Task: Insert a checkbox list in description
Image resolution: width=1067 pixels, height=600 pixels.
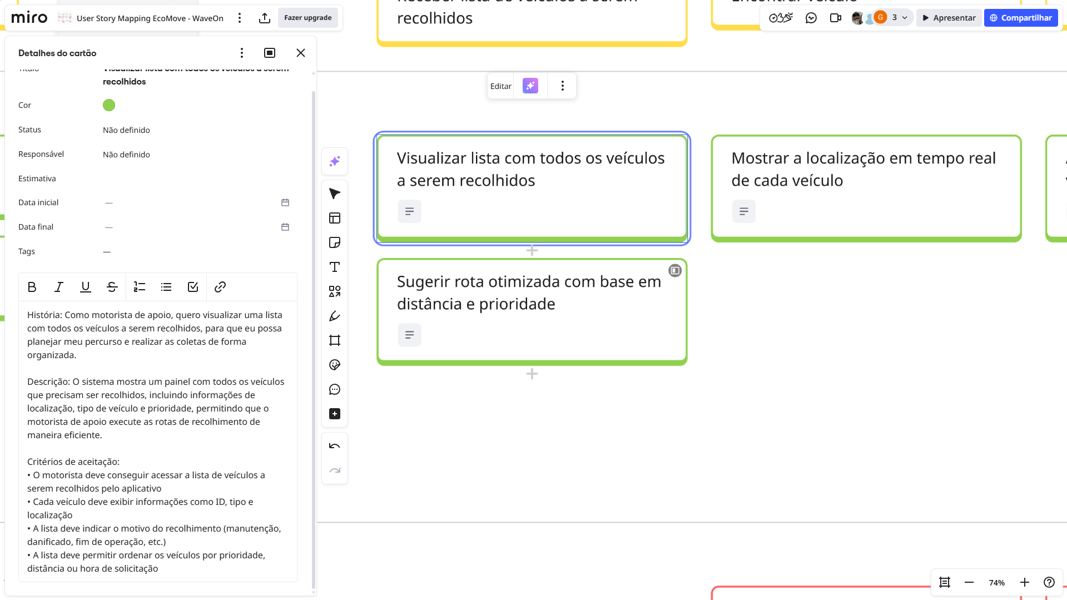Action: tap(193, 287)
